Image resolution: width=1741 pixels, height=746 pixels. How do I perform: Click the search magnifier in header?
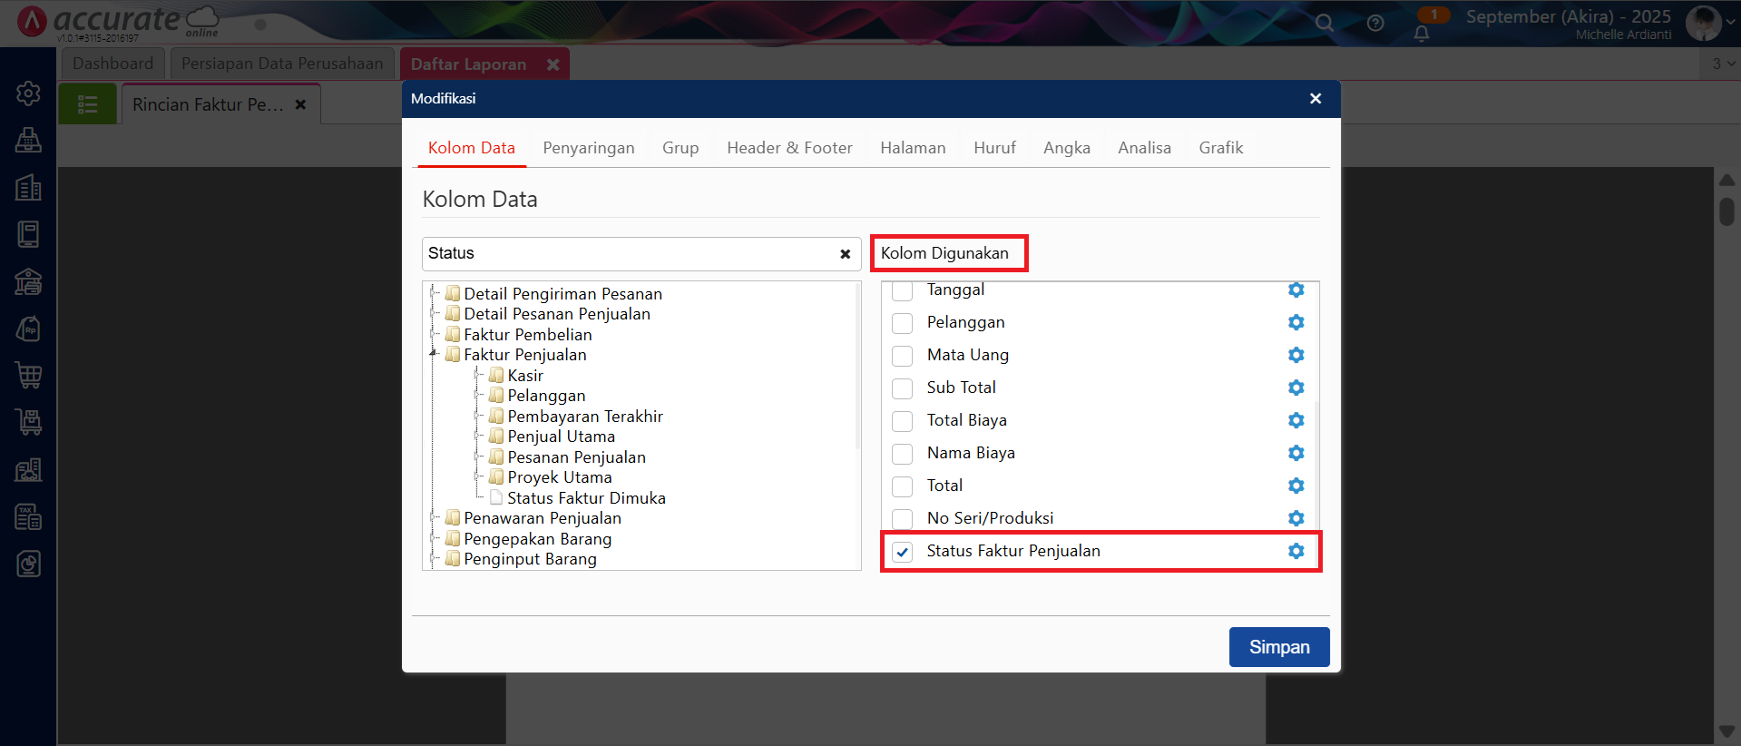pos(1325,24)
